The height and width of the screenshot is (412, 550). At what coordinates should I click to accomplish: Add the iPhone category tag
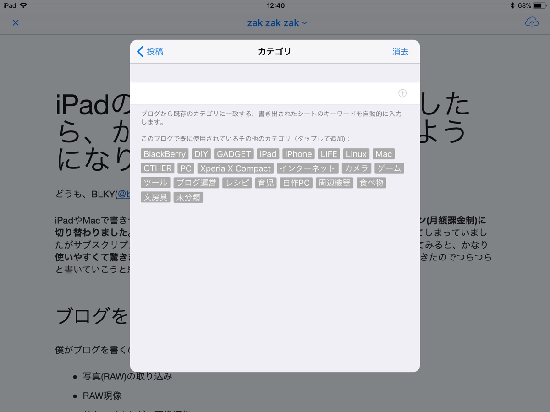coord(298,154)
